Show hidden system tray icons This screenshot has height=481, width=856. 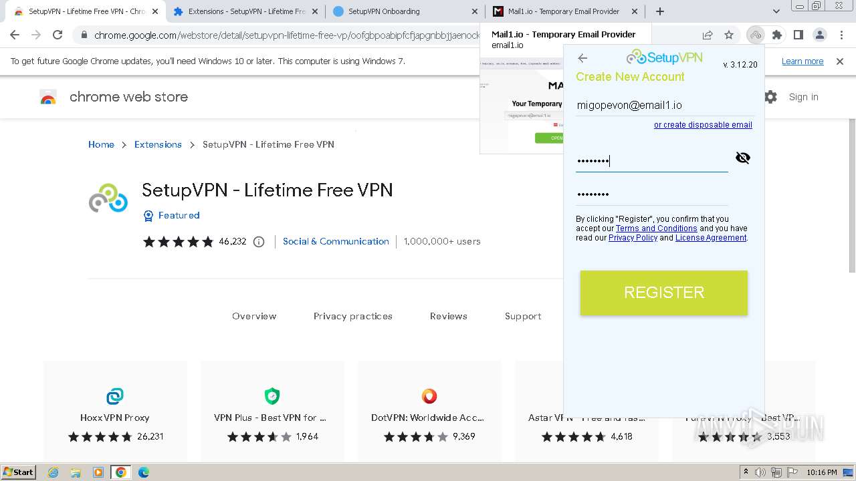click(x=746, y=472)
